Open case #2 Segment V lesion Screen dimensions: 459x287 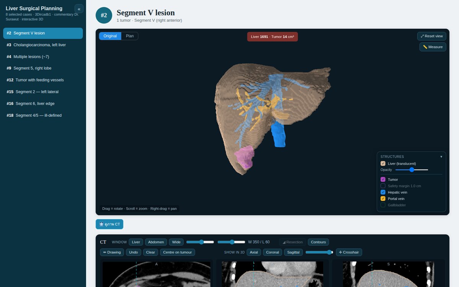click(x=43, y=33)
